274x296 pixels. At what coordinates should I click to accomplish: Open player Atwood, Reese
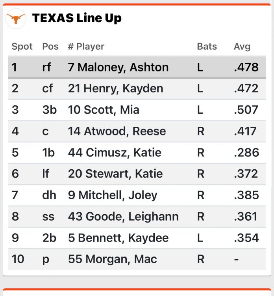coord(117,131)
